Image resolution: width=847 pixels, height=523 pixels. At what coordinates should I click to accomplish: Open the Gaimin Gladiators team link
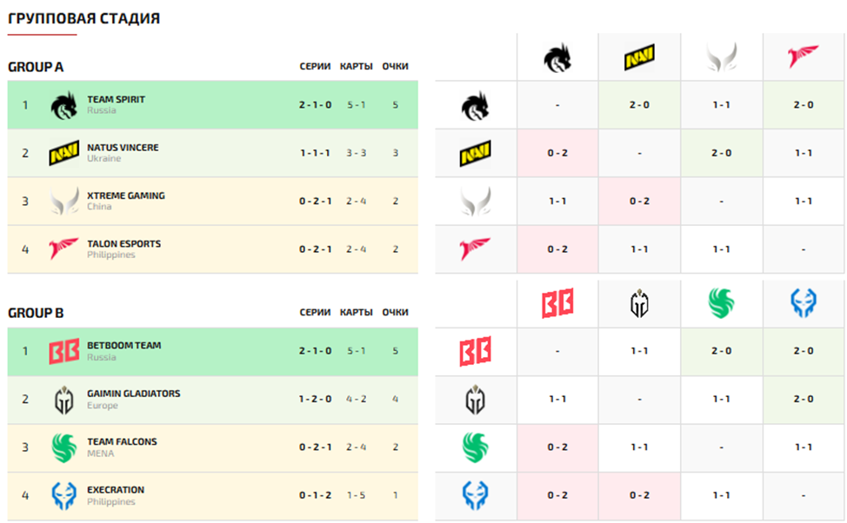click(x=133, y=394)
